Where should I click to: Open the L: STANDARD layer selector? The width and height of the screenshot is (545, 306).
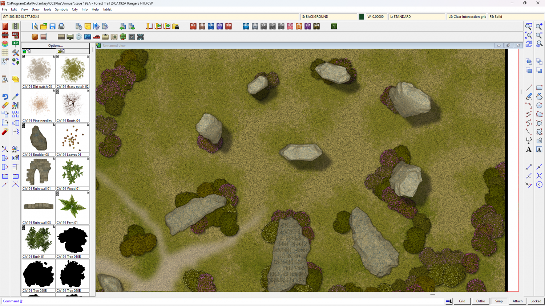(x=417, y=17)
